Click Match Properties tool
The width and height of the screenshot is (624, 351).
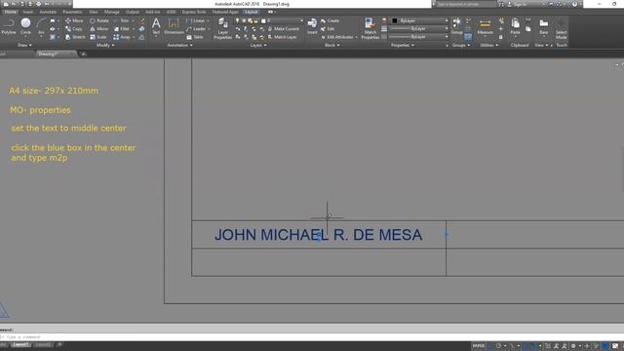370,28
